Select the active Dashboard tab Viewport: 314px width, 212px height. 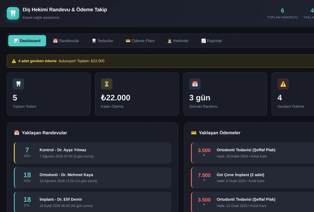click(x=27, y=41)
